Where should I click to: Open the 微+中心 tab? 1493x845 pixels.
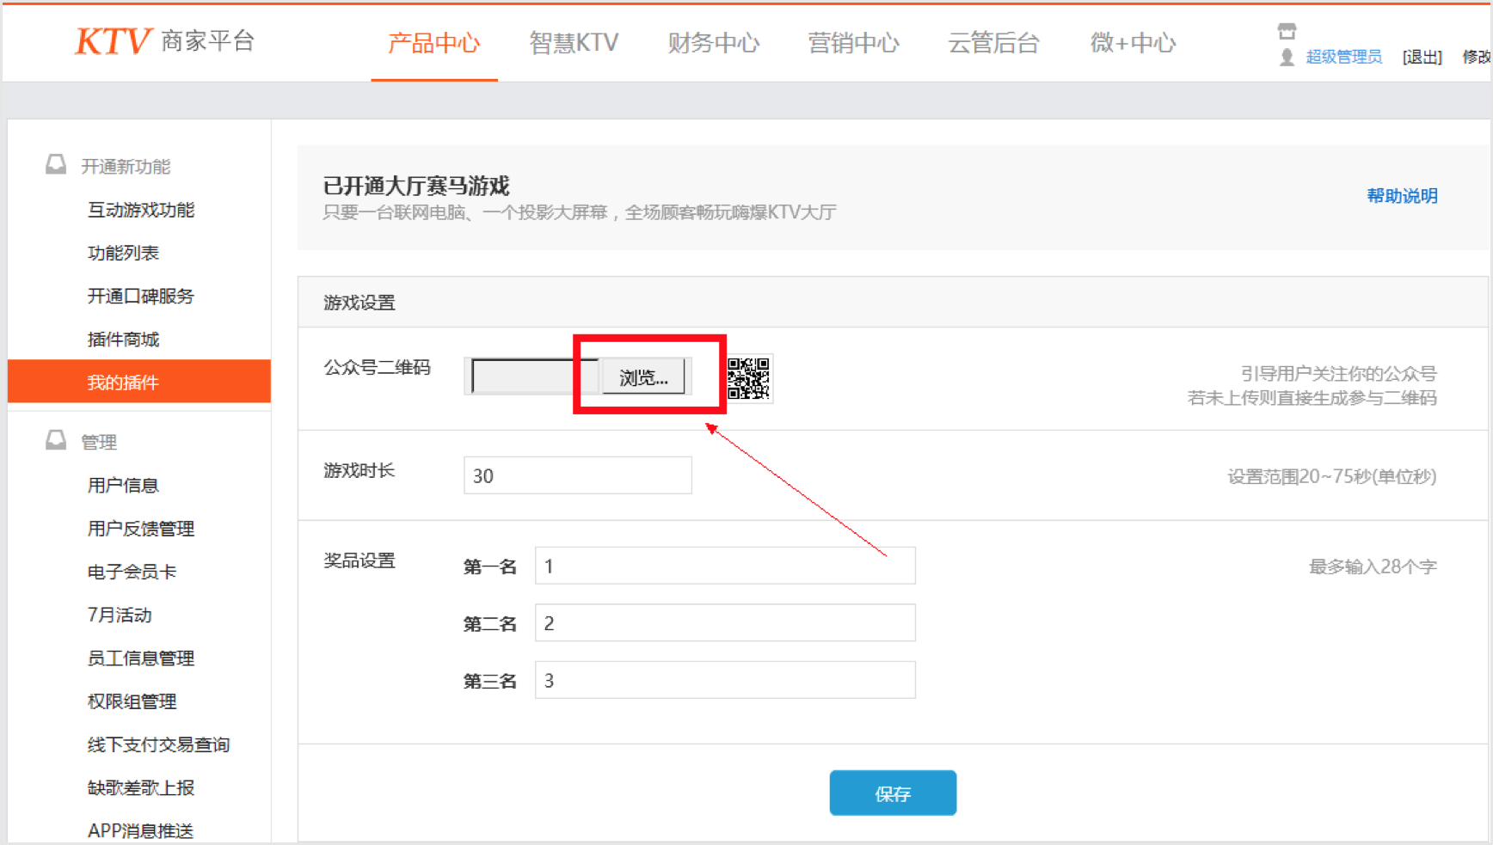(1133, 43)
